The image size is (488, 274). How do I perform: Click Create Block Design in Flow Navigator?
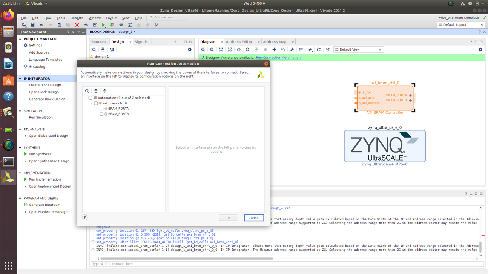click(45, 85)
